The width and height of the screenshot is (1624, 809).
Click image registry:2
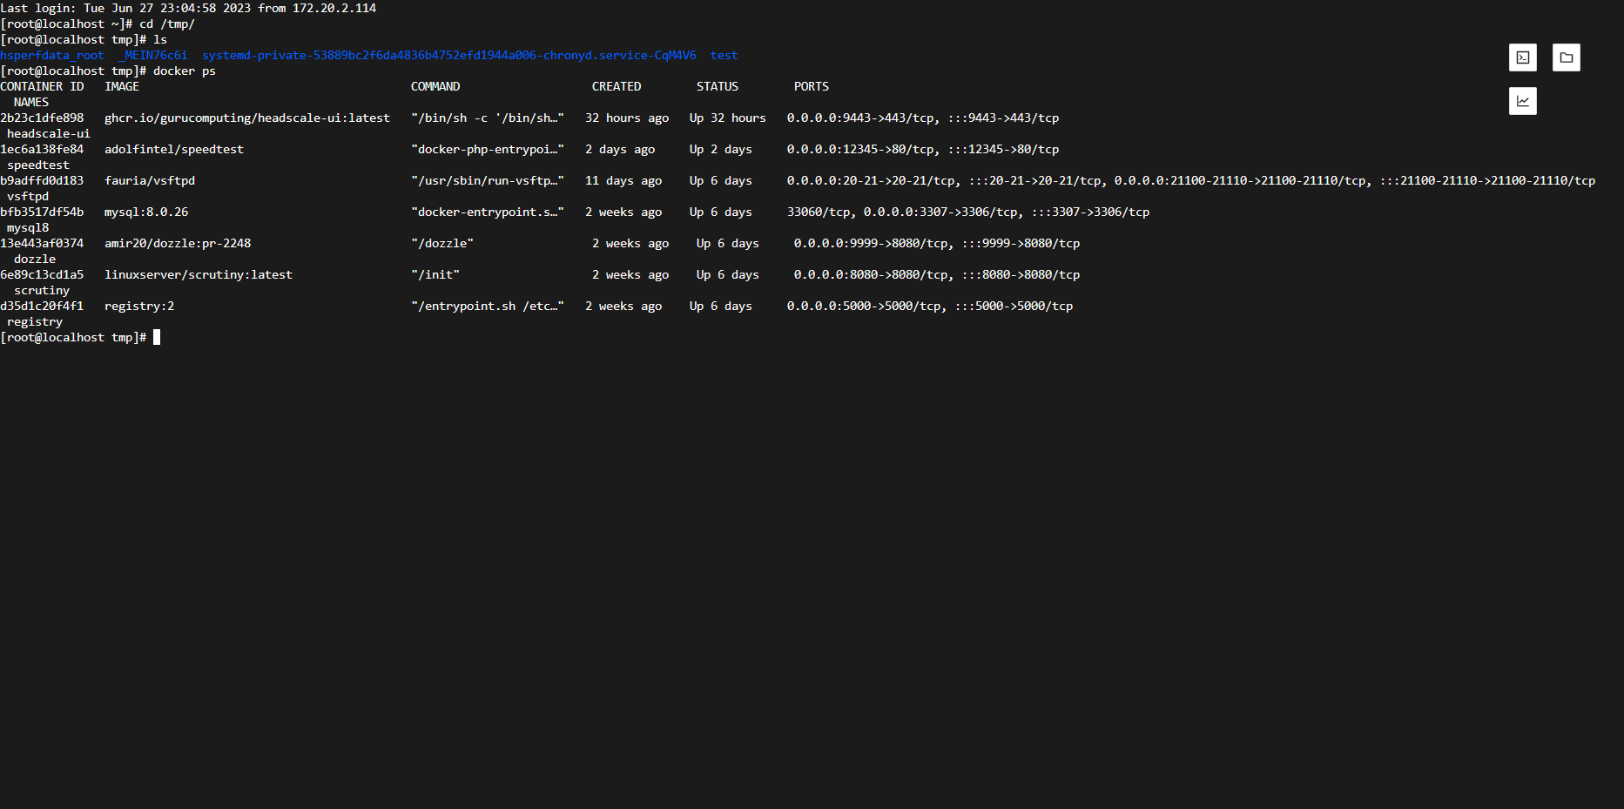139,306
